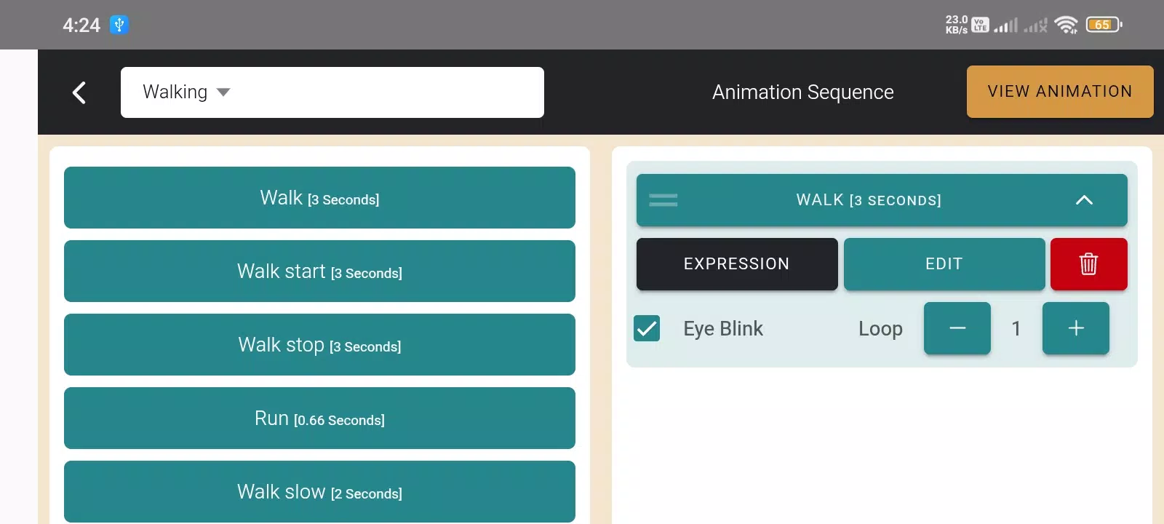Viewport: 1164px width, 524px height.
Task: Open the Expression settings
Action: point(736,264)
